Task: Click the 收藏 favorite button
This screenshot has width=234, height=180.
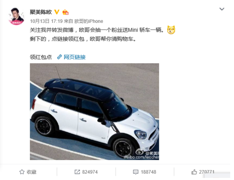Action: tap(28, 172)
